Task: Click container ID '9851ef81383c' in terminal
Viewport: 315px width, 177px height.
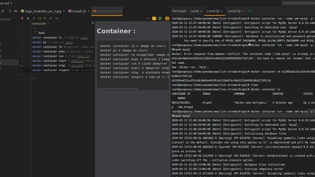Action: (x=181, y=103)
